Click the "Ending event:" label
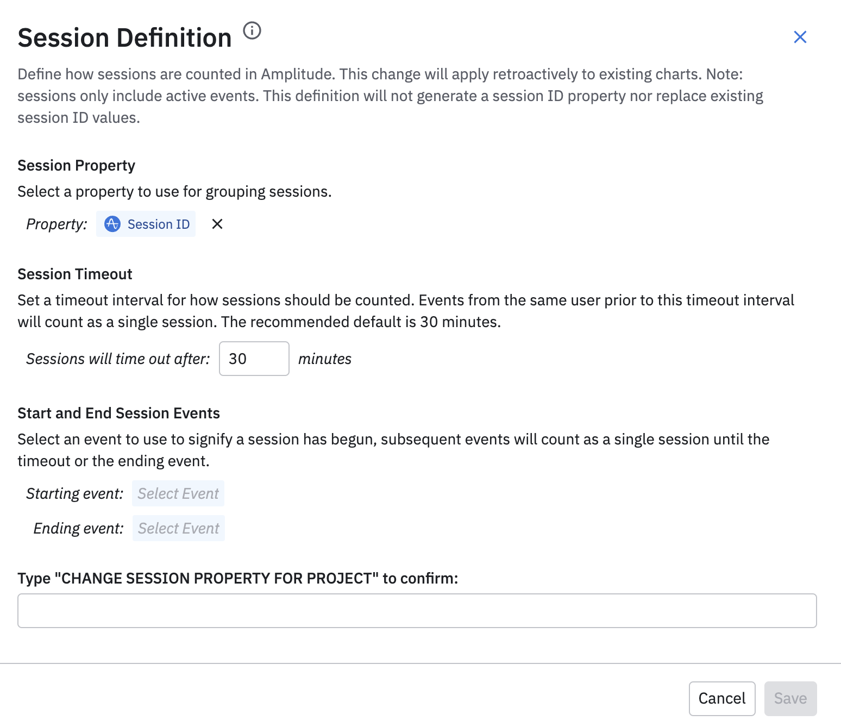 click(x=79, y=528)
